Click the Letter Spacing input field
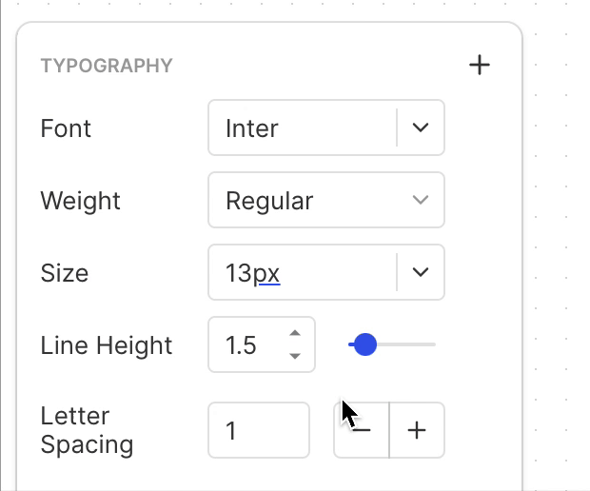Viewport: 590px width, 491px height. (x=259, y=430)
